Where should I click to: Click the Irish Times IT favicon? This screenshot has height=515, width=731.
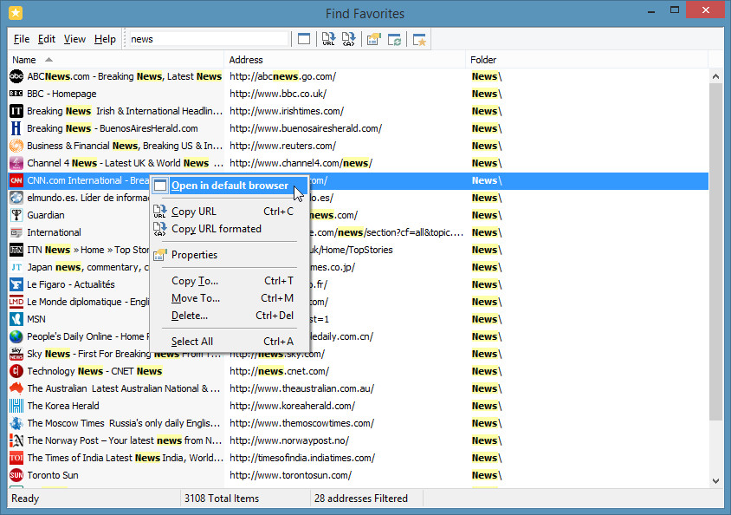click(16, 111)
